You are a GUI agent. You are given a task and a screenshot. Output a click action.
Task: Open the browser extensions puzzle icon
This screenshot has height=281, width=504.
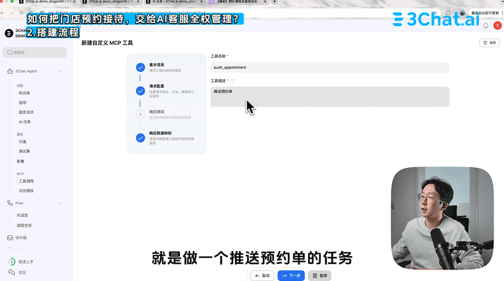448,13
